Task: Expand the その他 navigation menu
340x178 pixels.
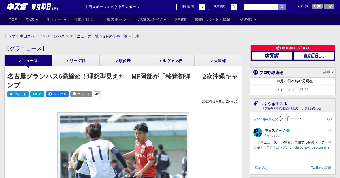Action: [248, 19]
